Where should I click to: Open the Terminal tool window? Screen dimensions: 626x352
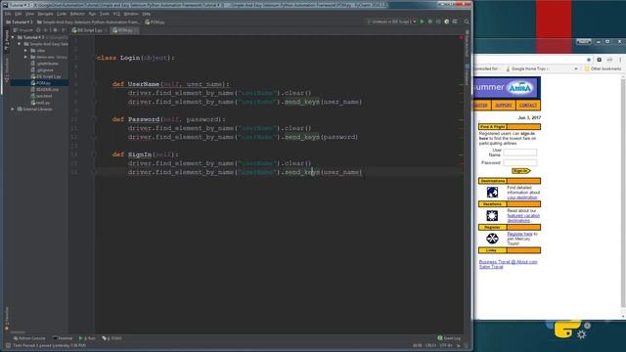(63, 338)
